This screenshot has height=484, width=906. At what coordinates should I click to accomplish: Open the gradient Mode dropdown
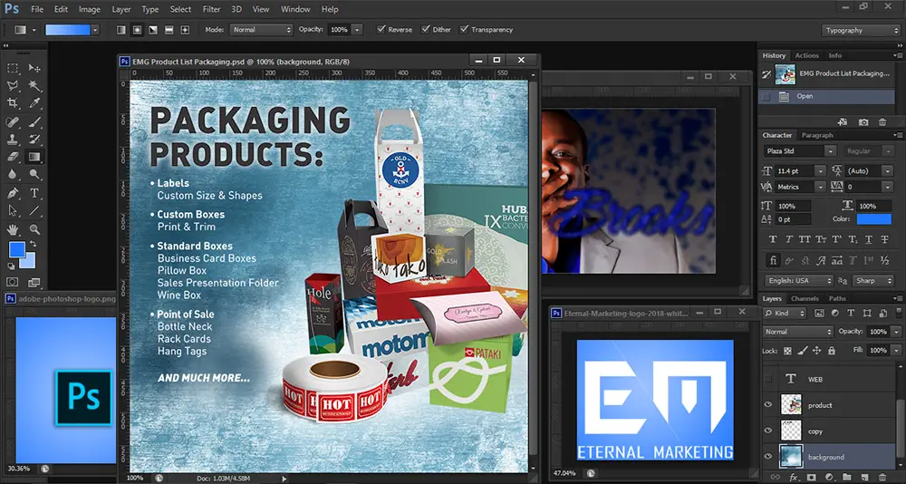point(261,30)
